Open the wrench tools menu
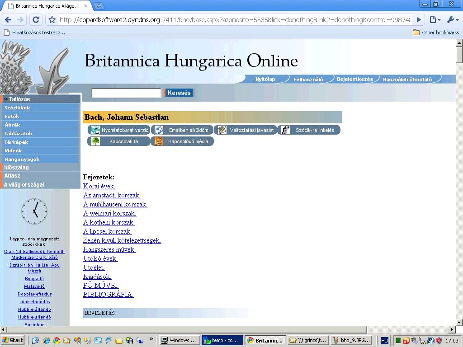Image resolution: width=463 pixels, height=347 pixels. pos(453,20)
